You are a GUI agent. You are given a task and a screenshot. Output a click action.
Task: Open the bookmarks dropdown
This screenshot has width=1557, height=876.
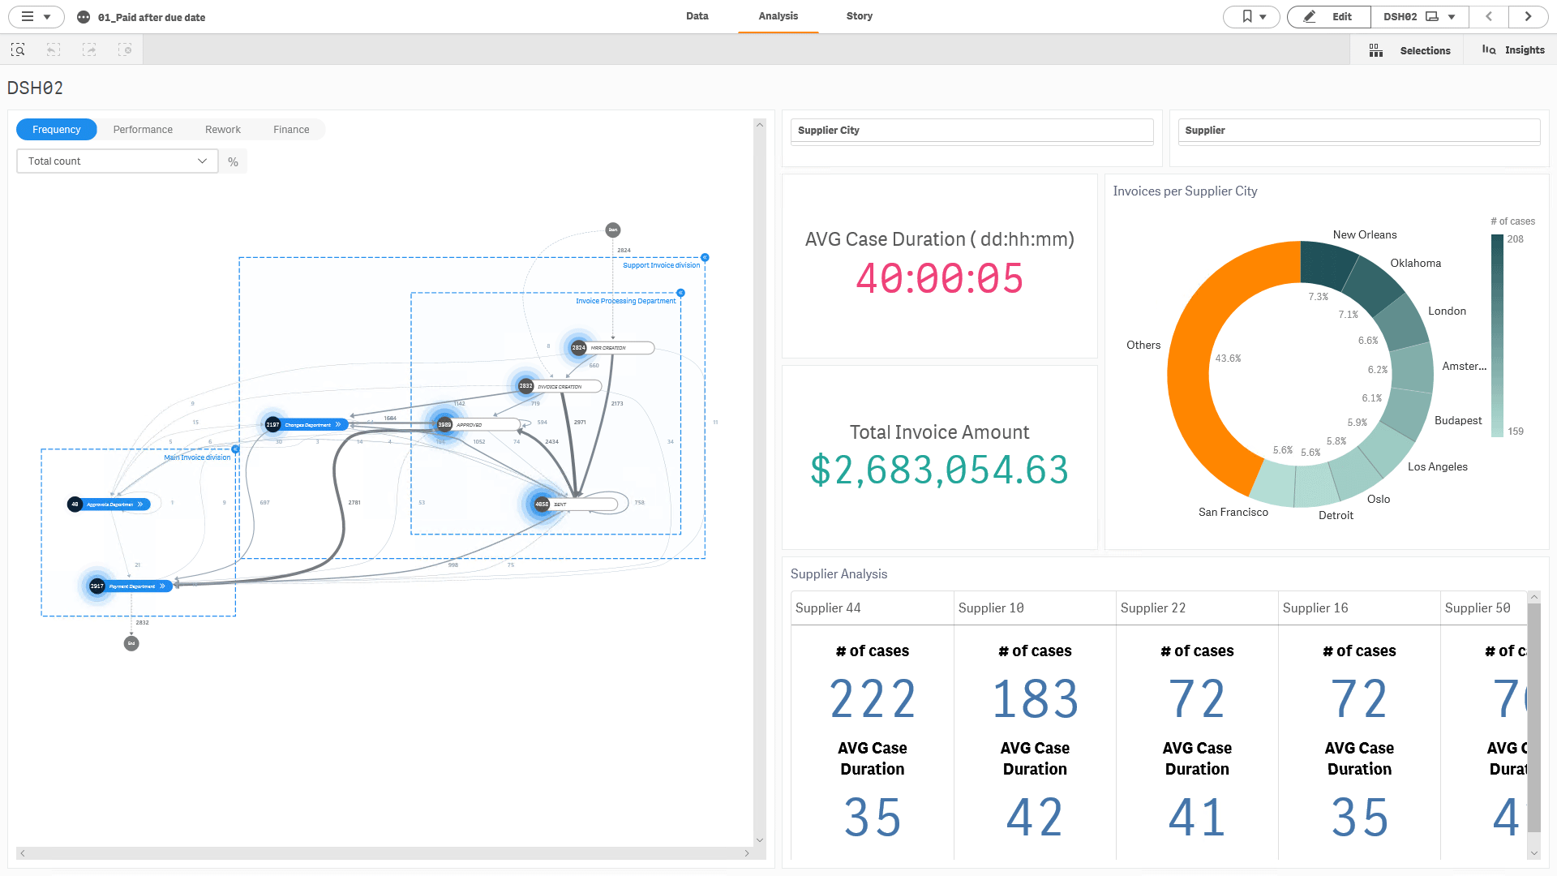[x=1251, y=16]
